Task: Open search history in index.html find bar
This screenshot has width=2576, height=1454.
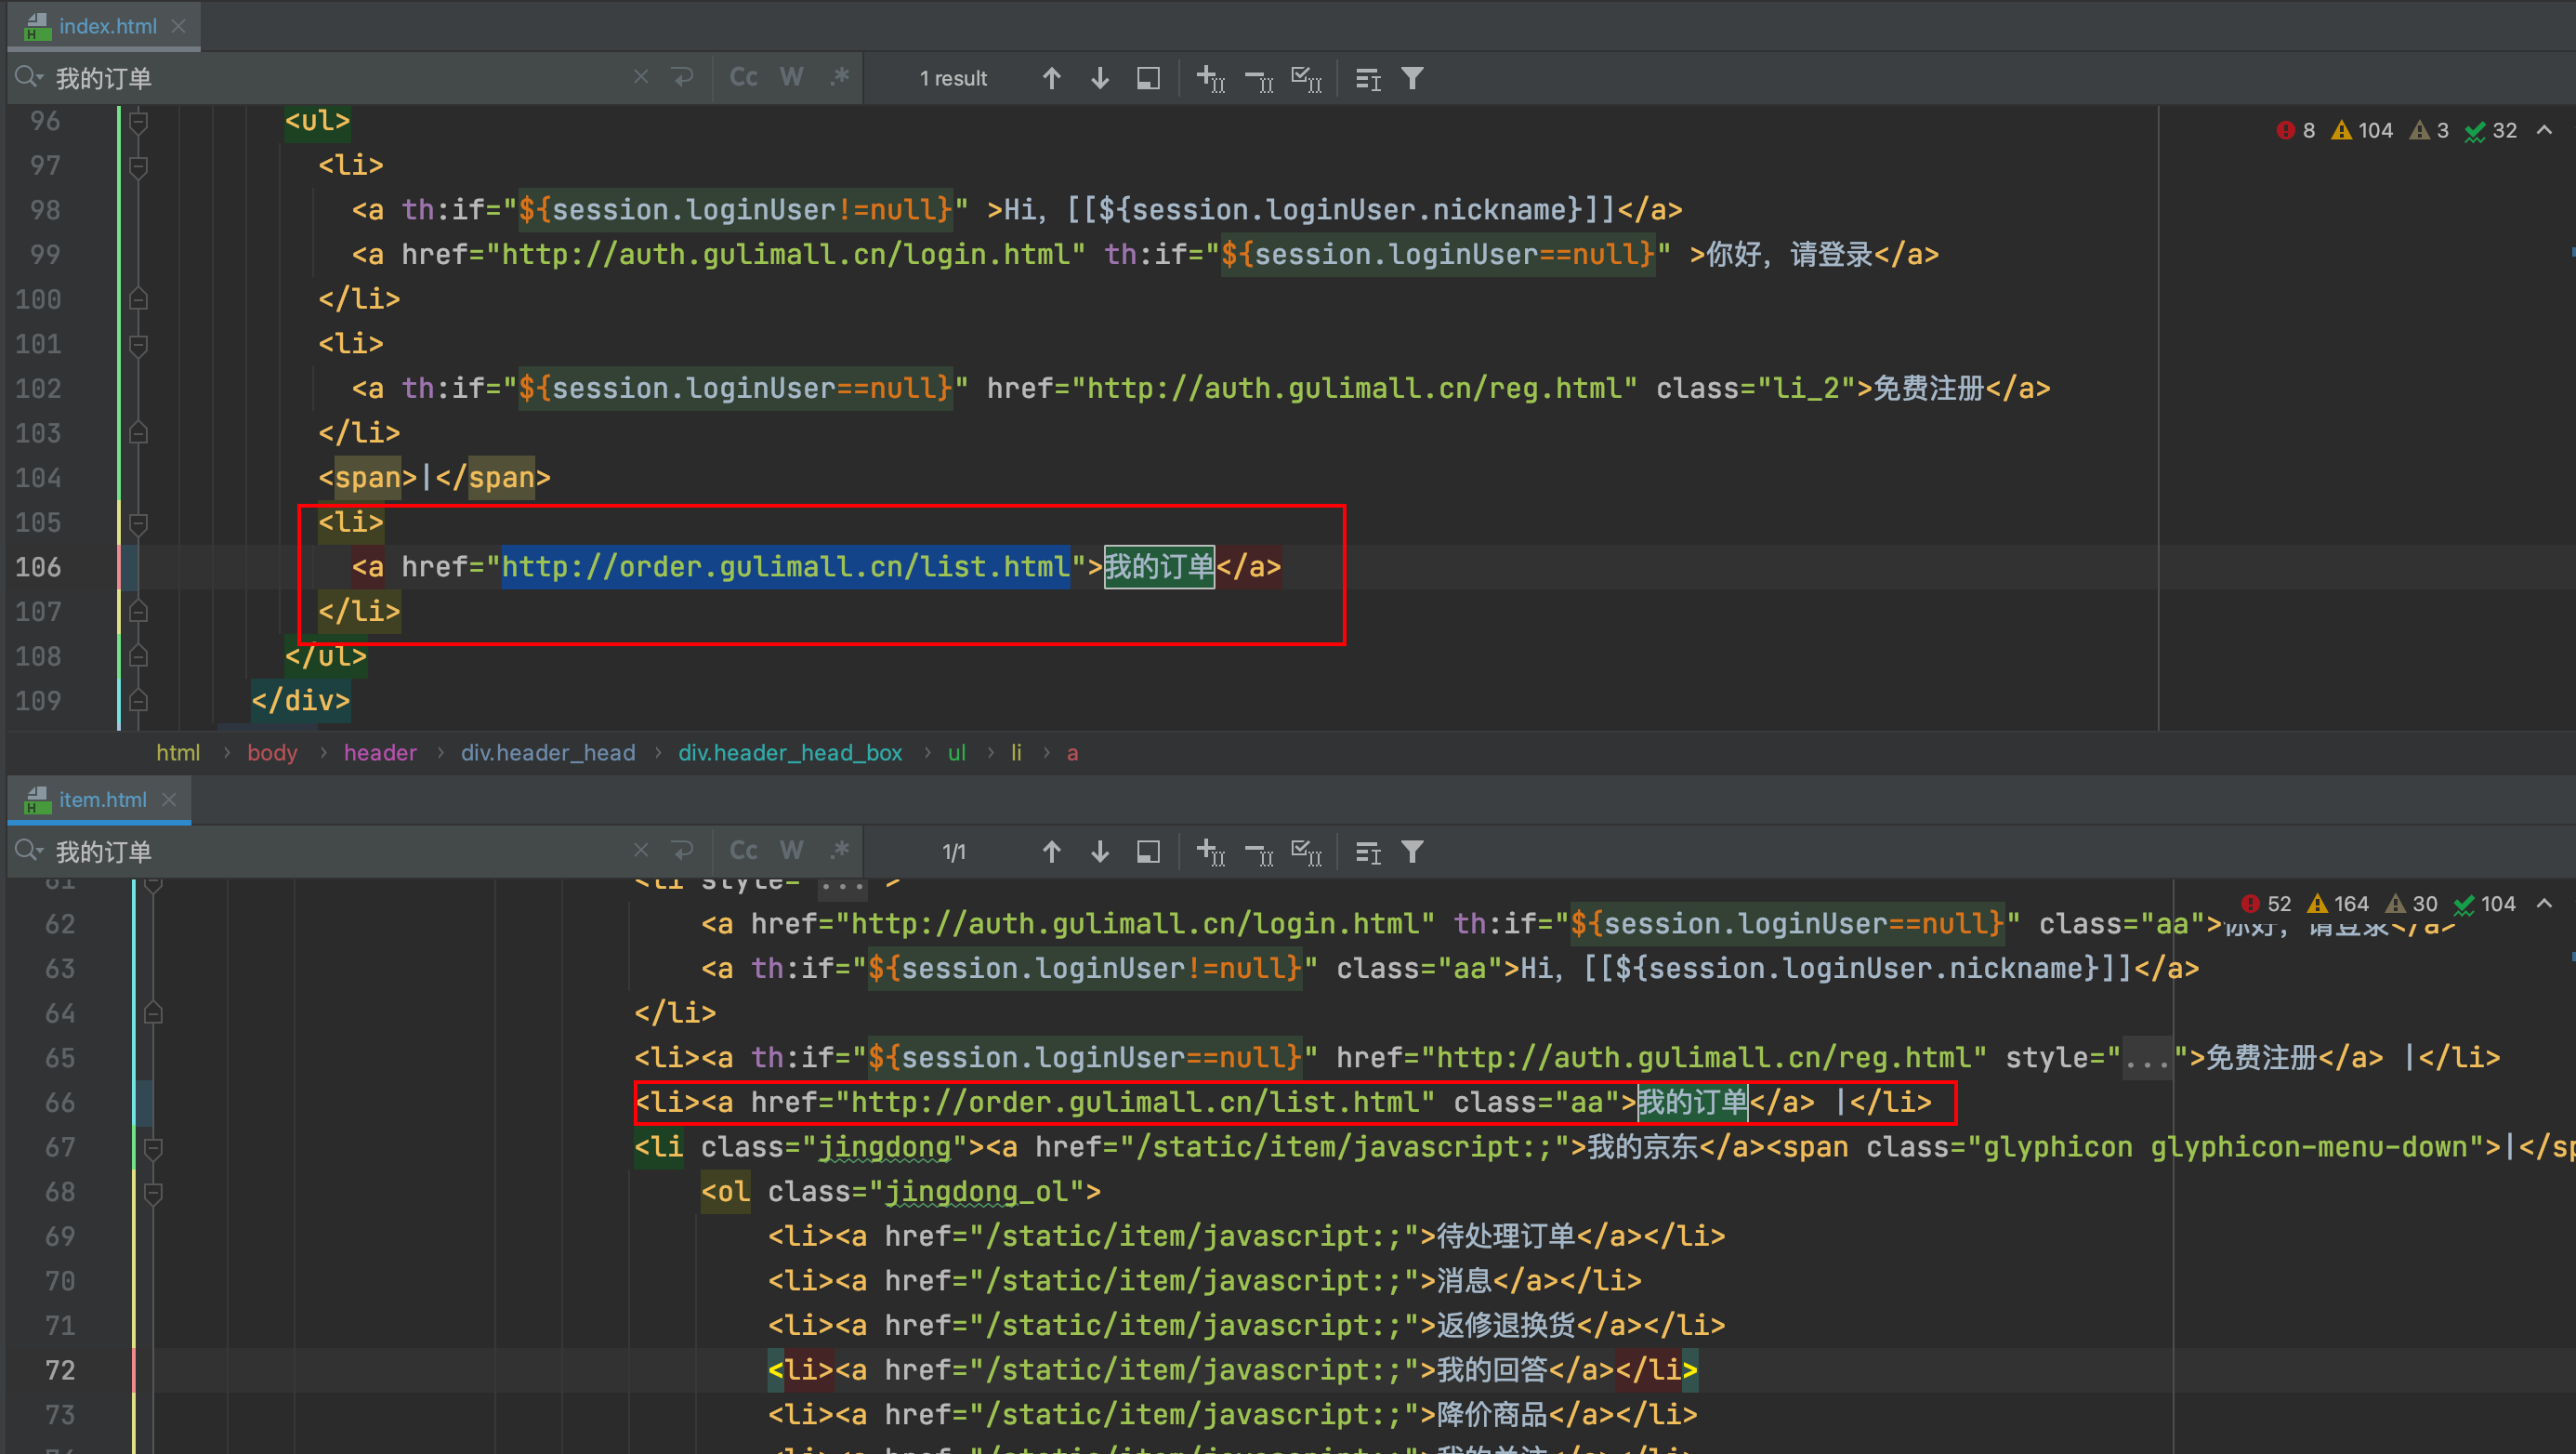Action: click(x=29, y=77)
